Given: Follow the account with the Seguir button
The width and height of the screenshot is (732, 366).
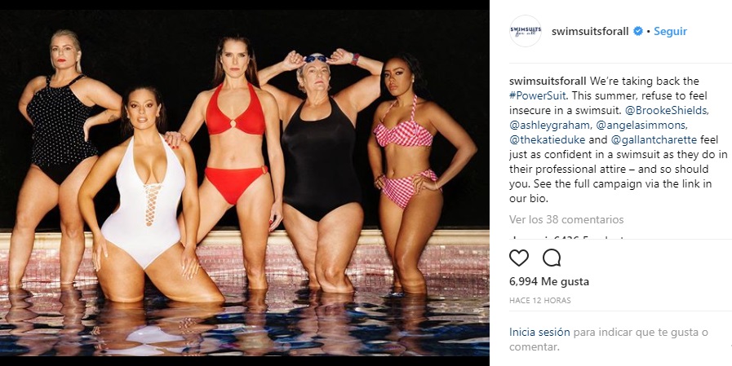Looking at the screenshot, I should point(670,31).
